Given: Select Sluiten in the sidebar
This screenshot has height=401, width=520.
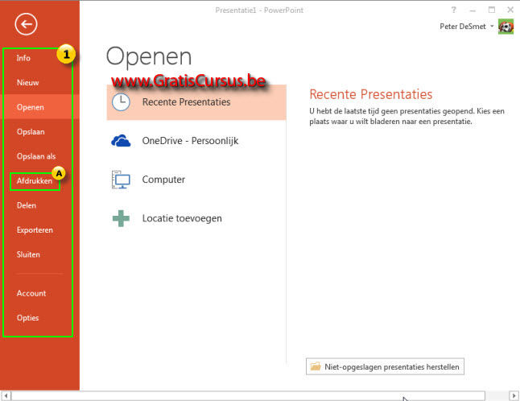Looking at the screenshot, I should 28,254.
